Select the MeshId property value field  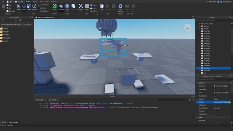[x=222, y=102]
